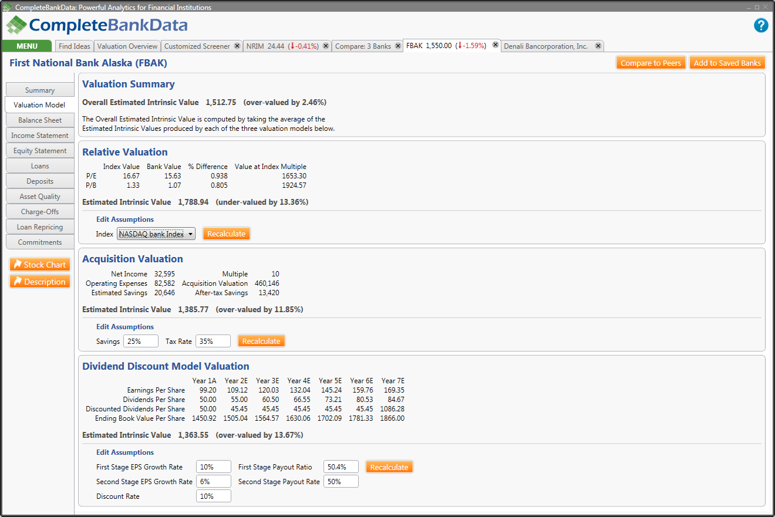
Task: Click the Acquisition intrinsic value 1,385.77
Action: (193, 309)
